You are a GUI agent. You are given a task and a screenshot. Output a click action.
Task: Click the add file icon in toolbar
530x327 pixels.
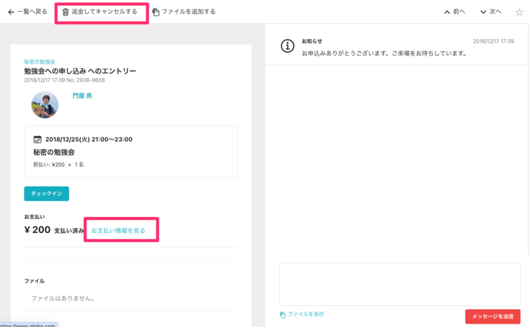(x=156, y=12)
